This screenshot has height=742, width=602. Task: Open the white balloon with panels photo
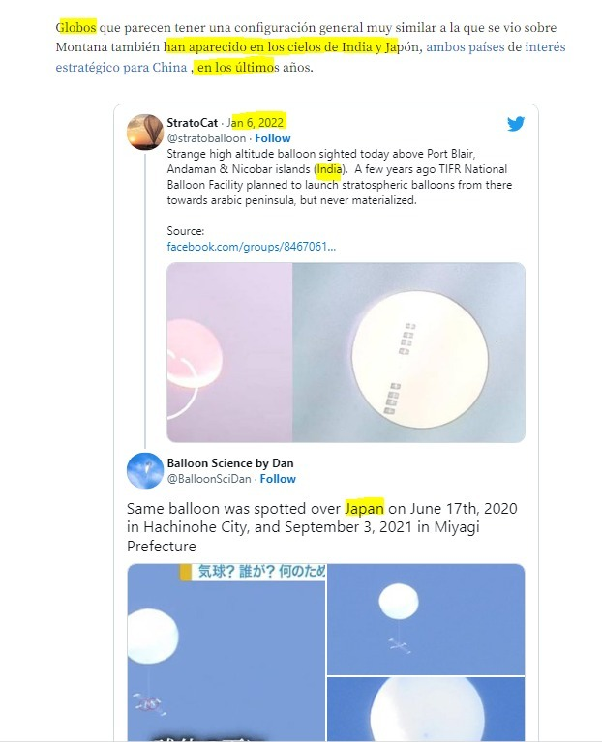(x=408, y=352)
